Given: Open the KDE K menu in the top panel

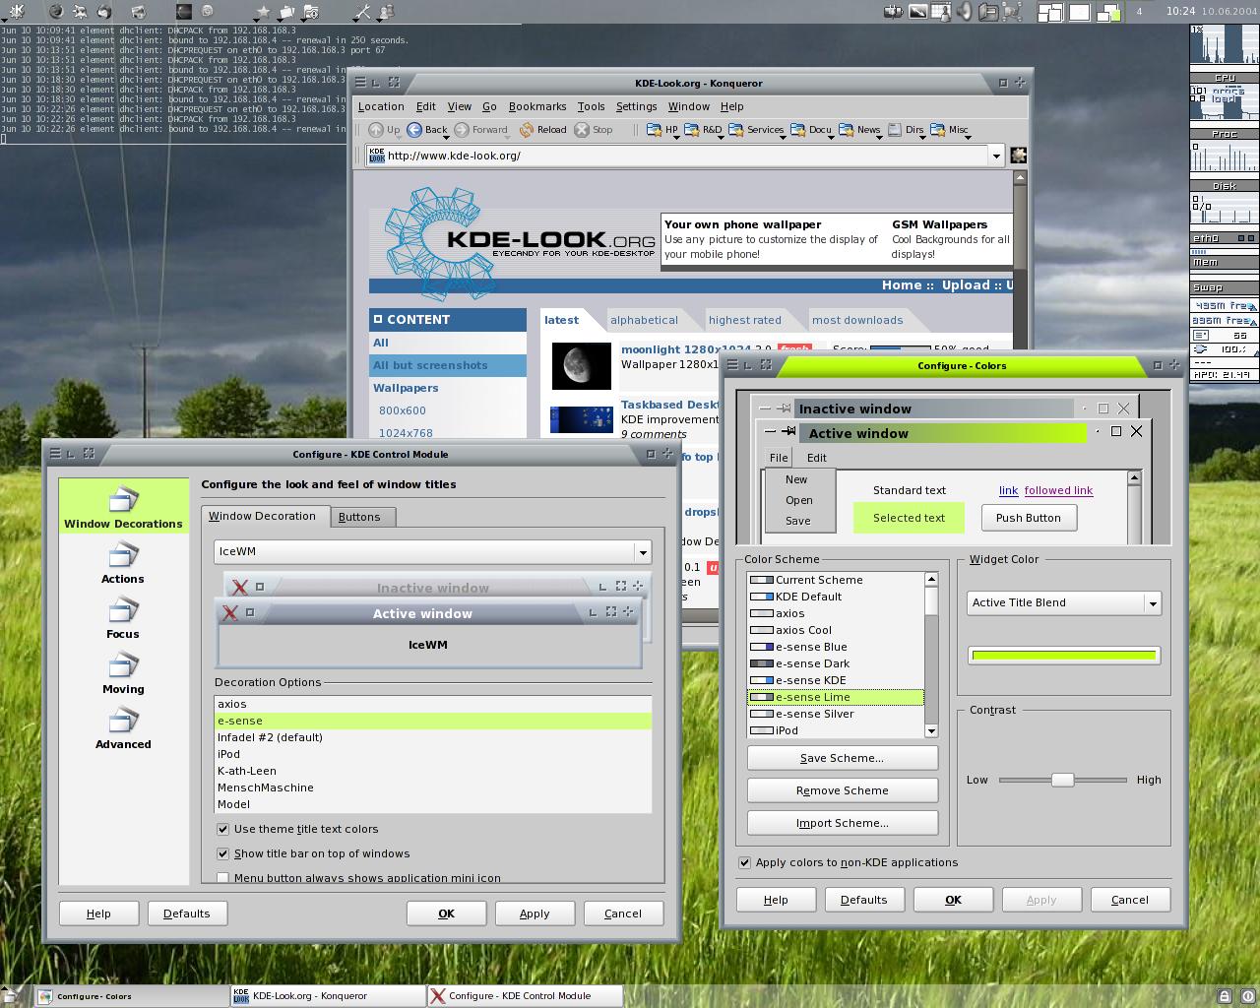Looking at the screenshot, I should [x=17, y=12].
